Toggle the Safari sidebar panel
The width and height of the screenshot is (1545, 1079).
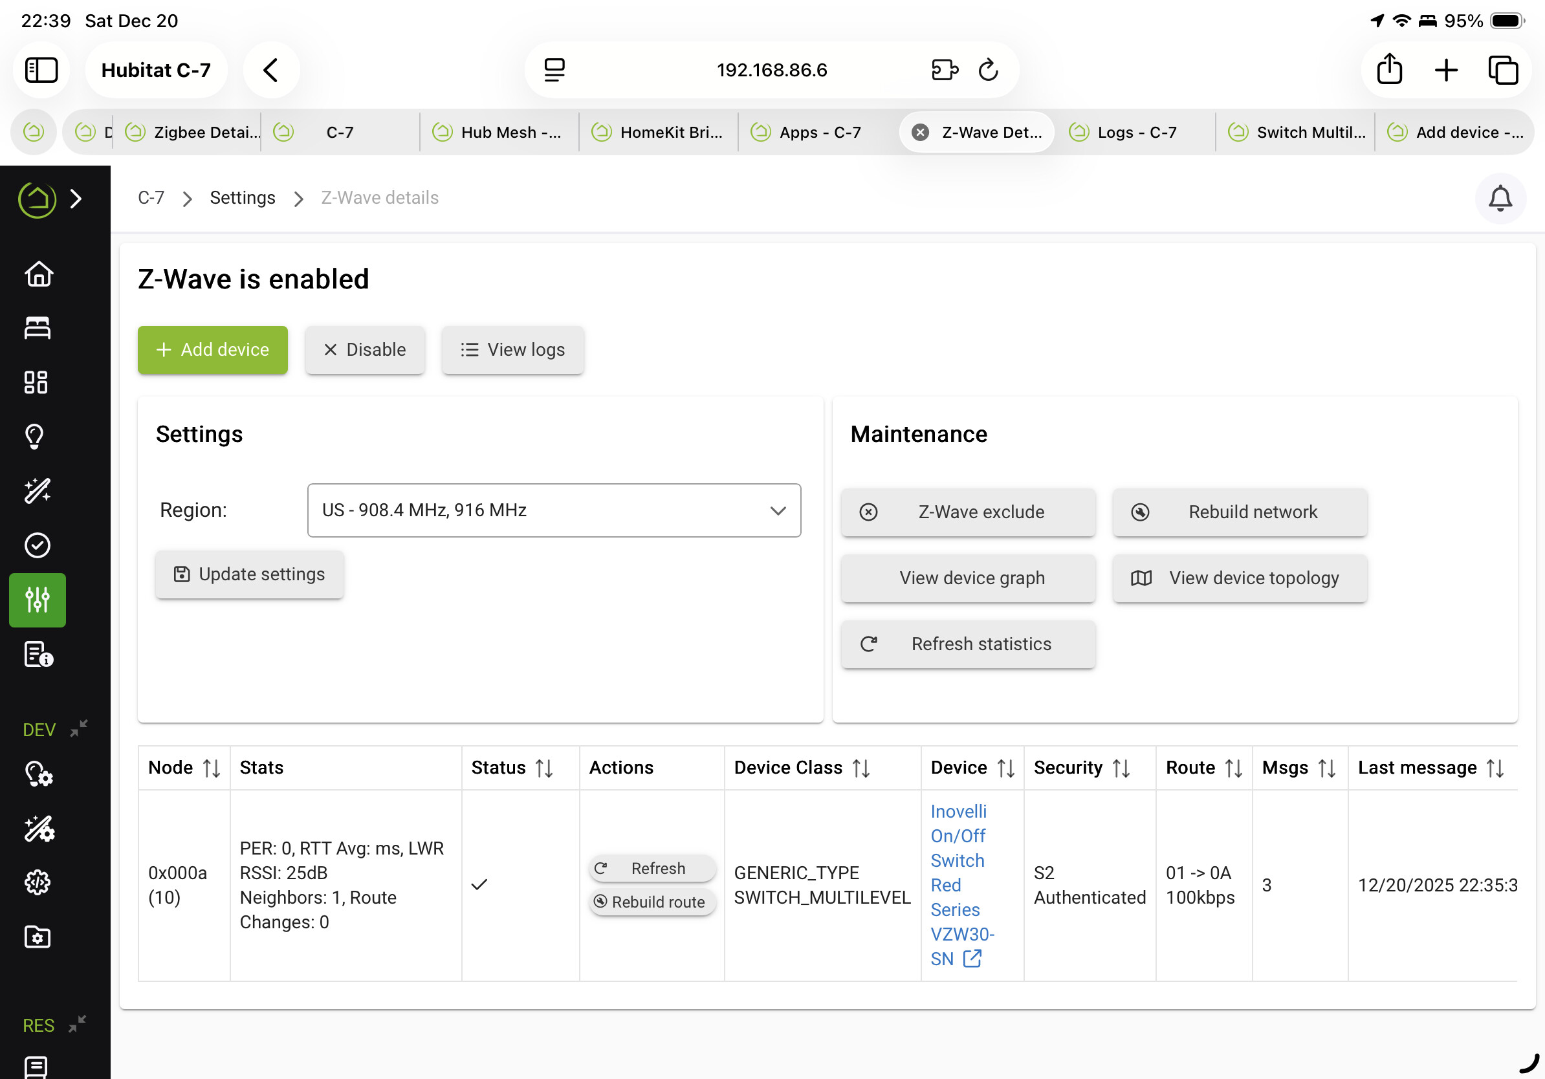[x=41, y=70]
